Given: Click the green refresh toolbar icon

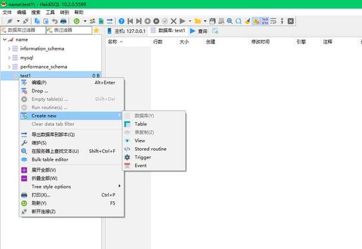Looking at the screenshot, I should [x=76, y=21].
